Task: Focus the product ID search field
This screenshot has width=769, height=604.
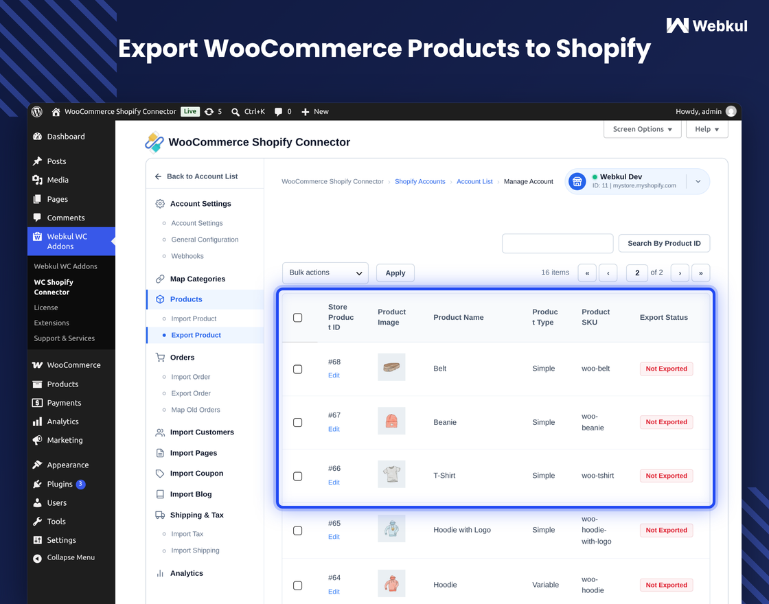Action: coord(558,243)
